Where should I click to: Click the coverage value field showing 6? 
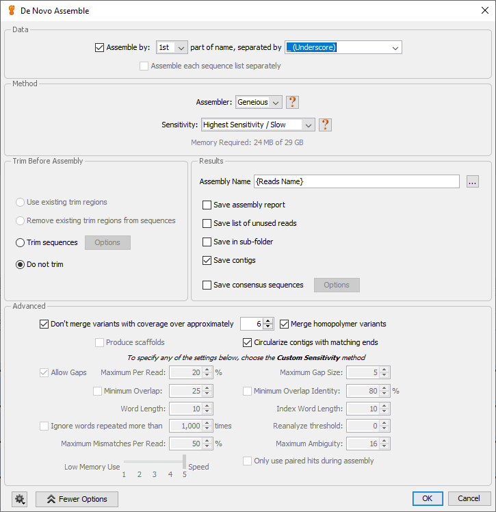252,324
